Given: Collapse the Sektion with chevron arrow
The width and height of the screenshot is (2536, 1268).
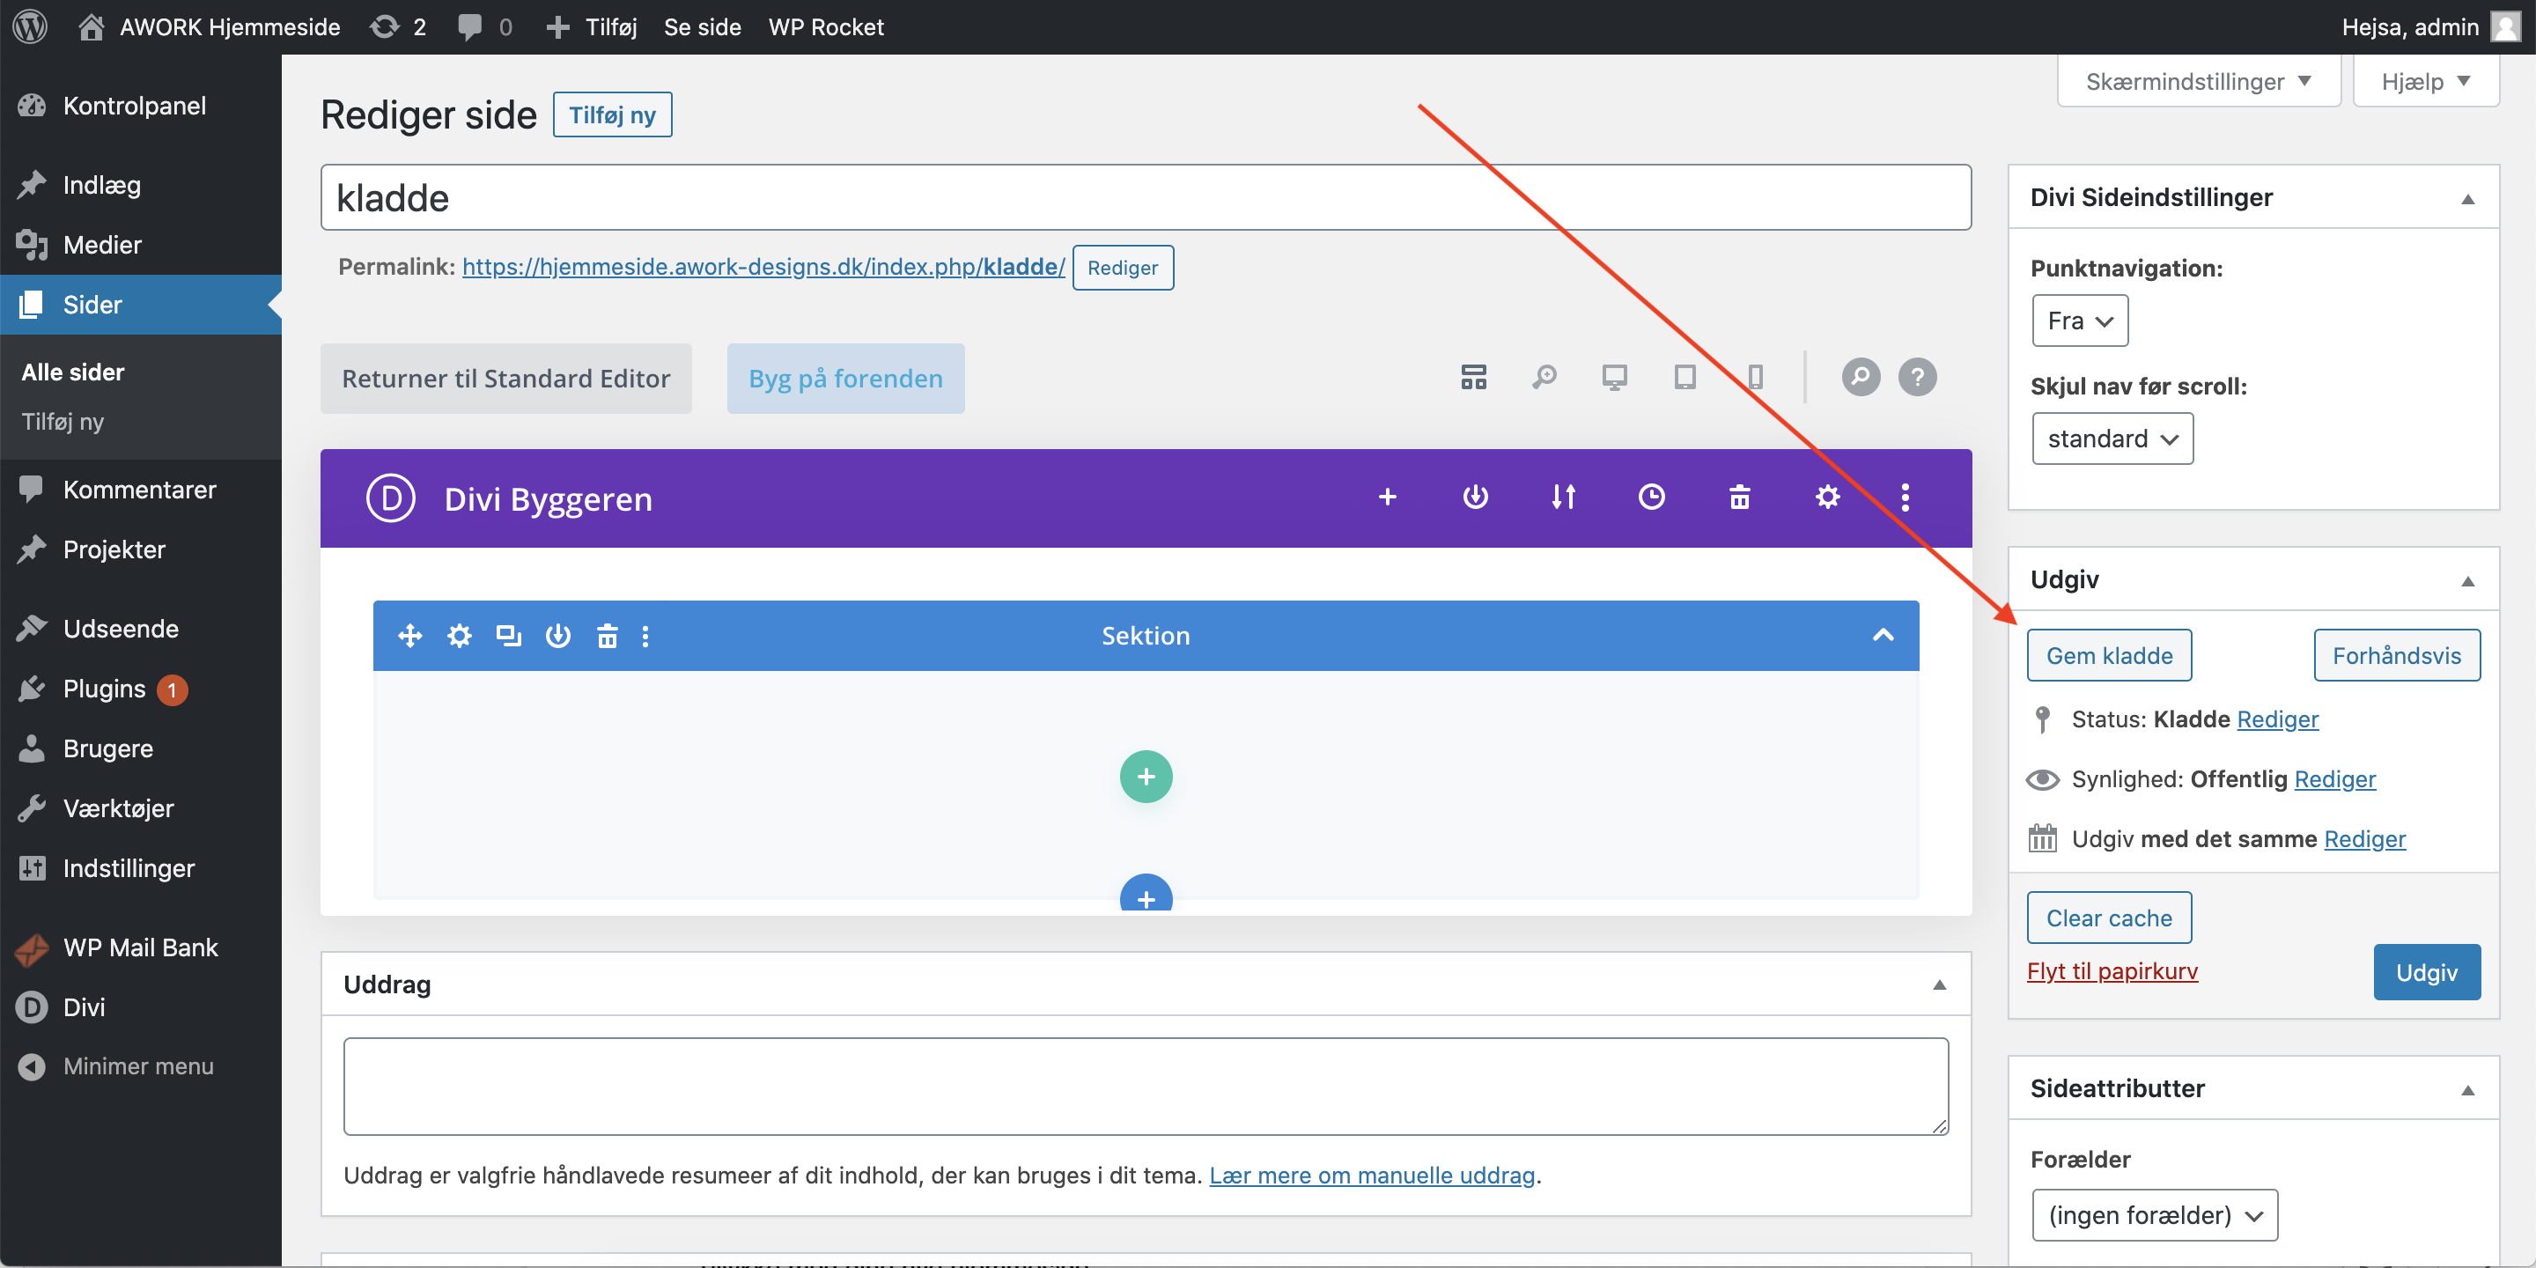Looking at the screenshot, I should [1883, 635].
